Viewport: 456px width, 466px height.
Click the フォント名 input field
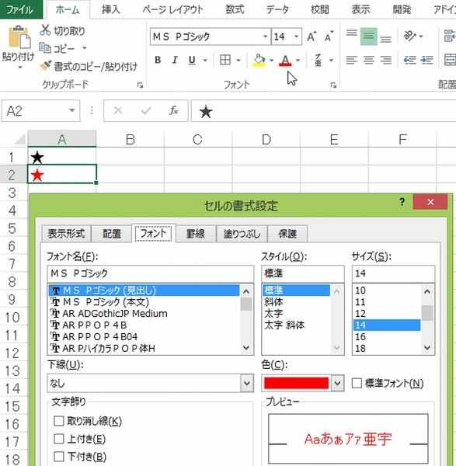(x=150, y=273)
